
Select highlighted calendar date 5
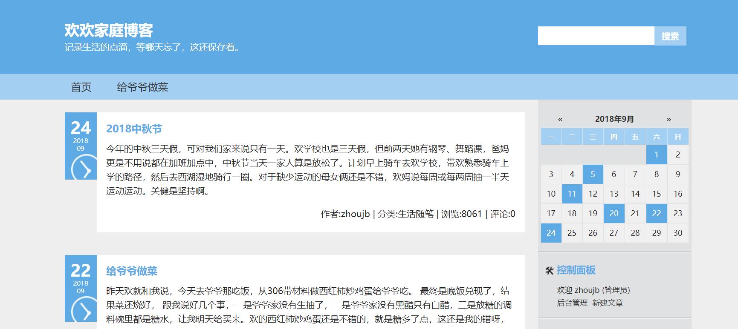(x=593, y=174)
